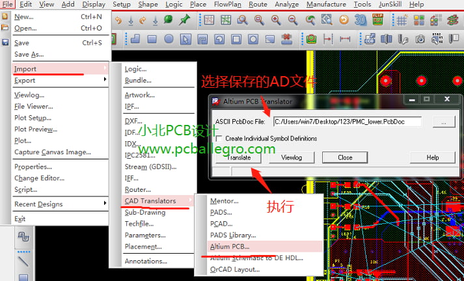
Task: Click the Rats All green grid icon
Action: click(x=226, y=20)
